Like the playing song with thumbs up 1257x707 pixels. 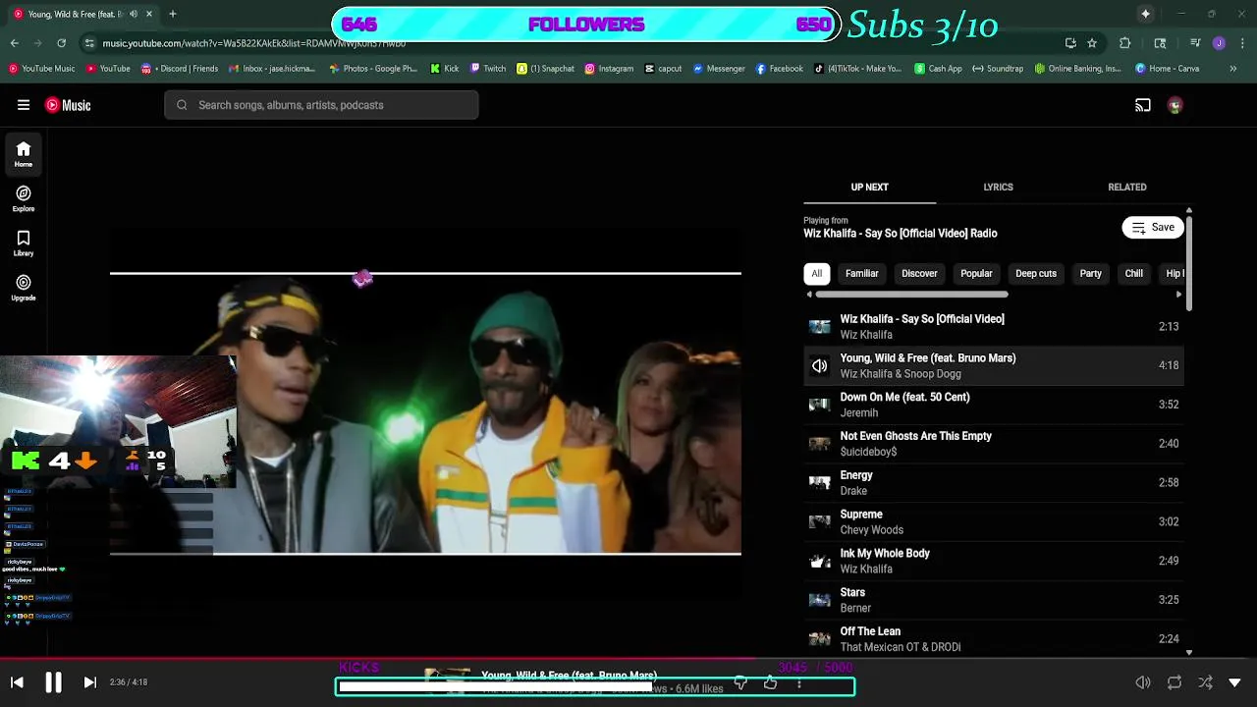pos(771,682)
